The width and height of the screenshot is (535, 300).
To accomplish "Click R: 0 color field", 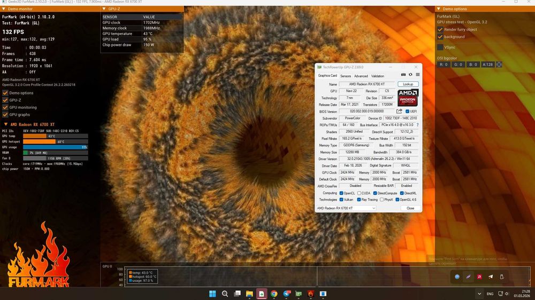I will [444, 65].
